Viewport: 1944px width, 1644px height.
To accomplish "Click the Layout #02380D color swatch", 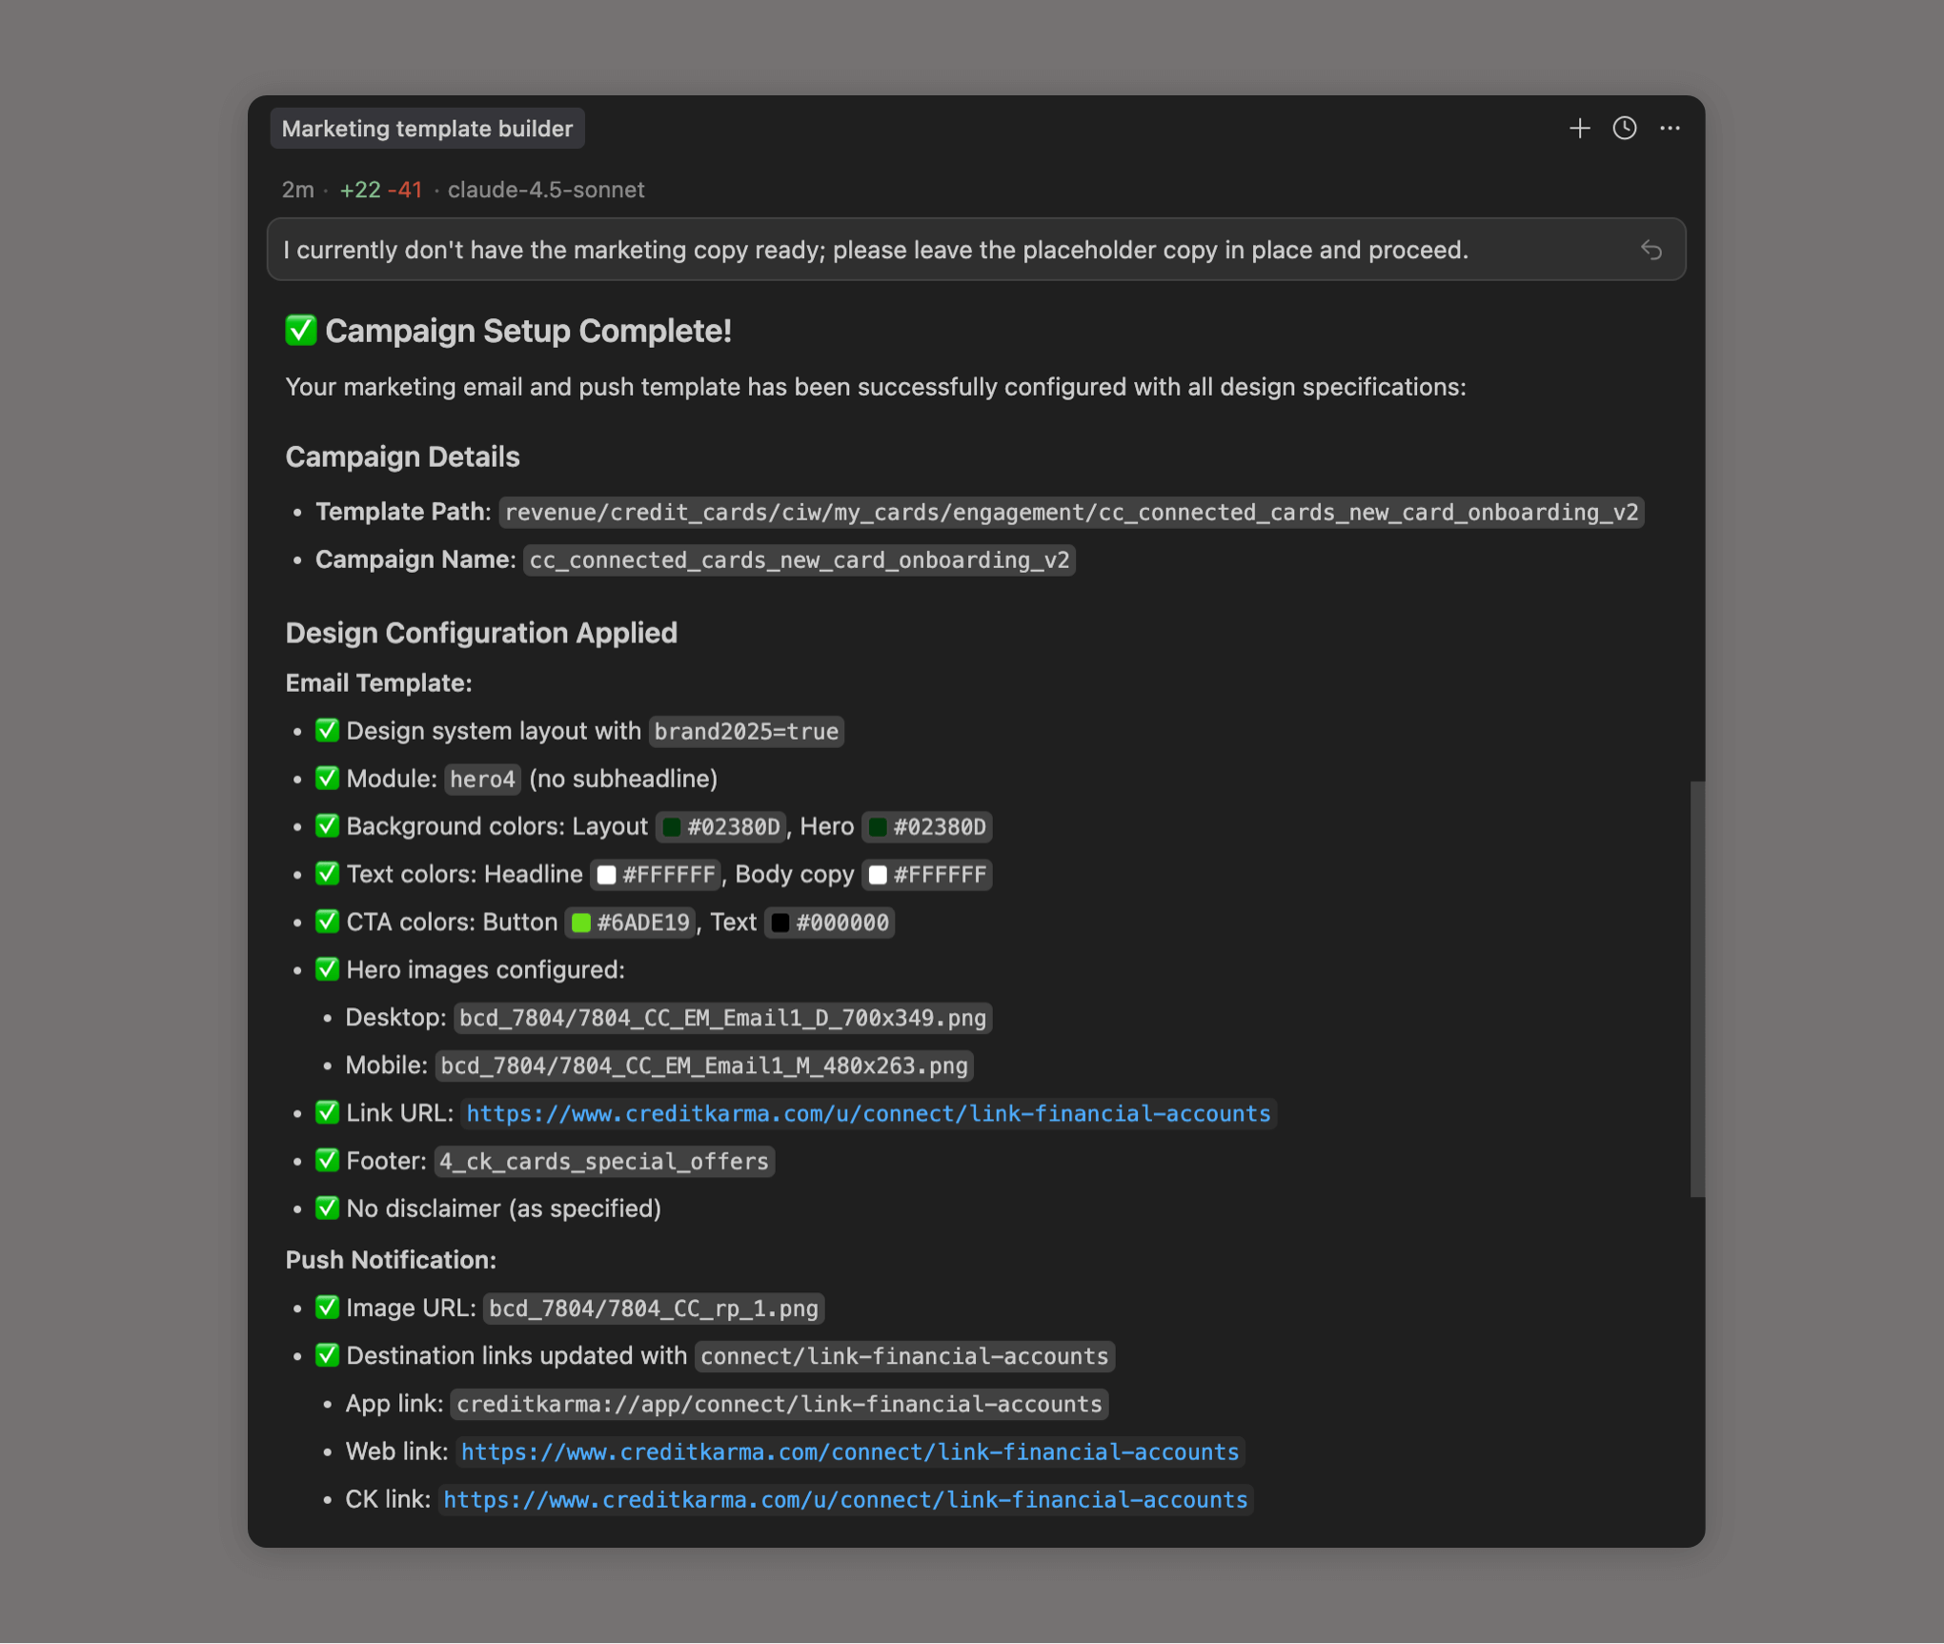I will click(672, 827).
